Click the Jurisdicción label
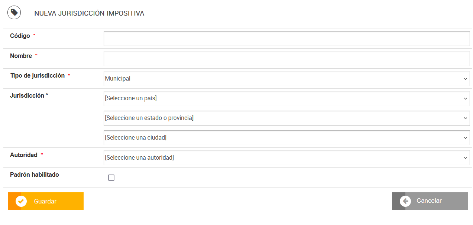This screenshot has height=225, width=473. point(27,95)
